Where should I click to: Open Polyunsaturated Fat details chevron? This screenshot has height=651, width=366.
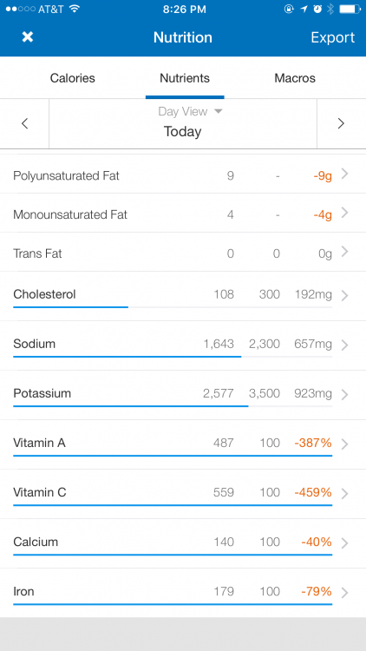click(x=344, y=174)
